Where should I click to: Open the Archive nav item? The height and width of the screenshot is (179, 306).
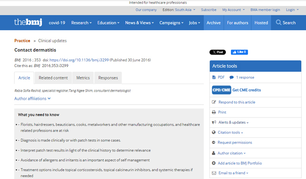pyautogui.click(x=214, y=23)
